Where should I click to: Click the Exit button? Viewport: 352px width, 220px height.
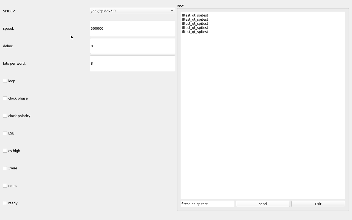click(318, 204)
